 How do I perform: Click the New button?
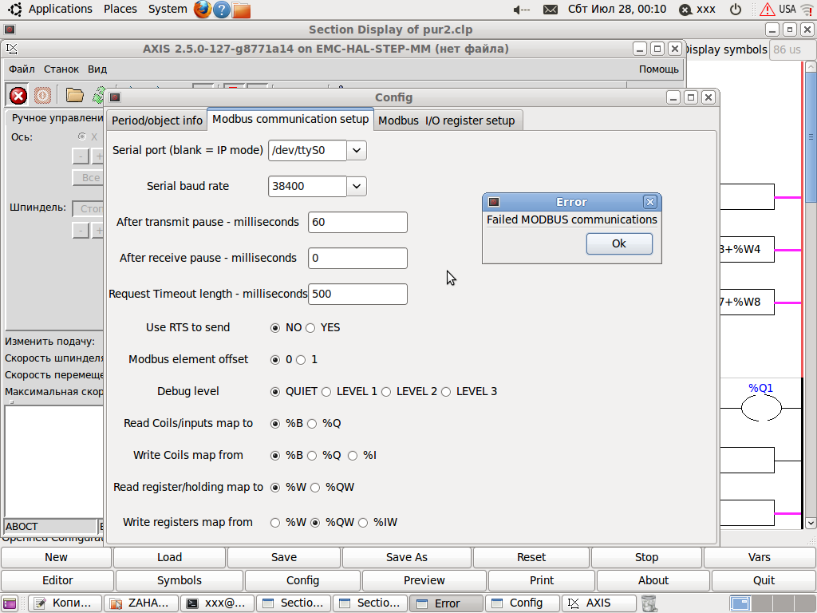tap(57, 557)
